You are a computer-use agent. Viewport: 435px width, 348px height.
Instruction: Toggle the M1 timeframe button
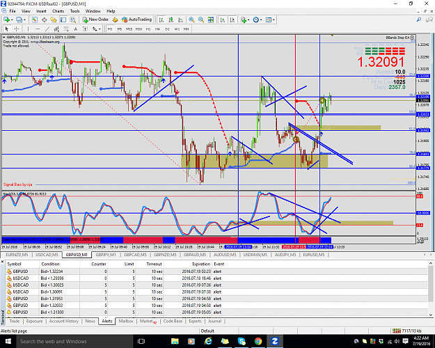pyautogui.click(x=110, y=29)
